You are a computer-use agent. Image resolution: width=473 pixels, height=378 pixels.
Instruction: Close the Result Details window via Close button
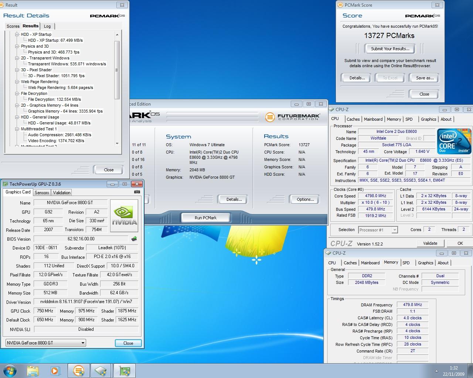coord(109,170)
